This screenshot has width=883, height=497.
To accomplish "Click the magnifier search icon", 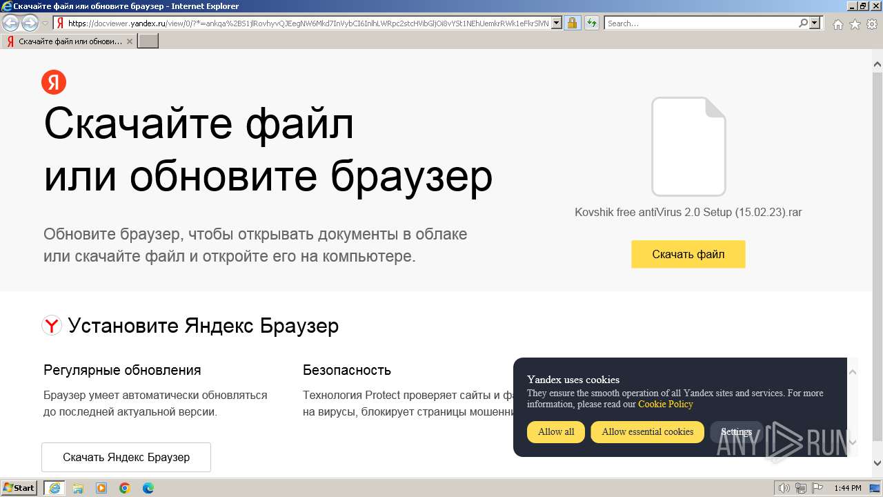I will [803, 23].
